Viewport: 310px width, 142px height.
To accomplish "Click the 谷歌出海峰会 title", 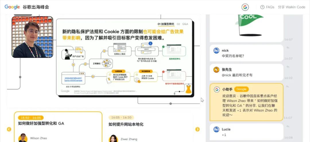I will [x=36, y=7].
